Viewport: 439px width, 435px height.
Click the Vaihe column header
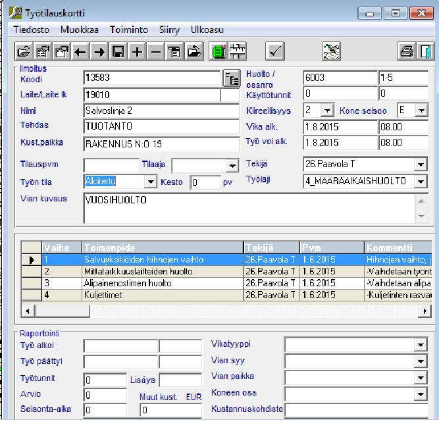tap(62, 247)
